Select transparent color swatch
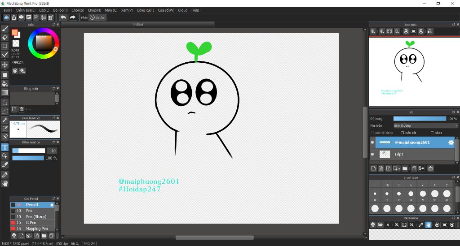Screen dimensions: 460x246 coord(16,43)
